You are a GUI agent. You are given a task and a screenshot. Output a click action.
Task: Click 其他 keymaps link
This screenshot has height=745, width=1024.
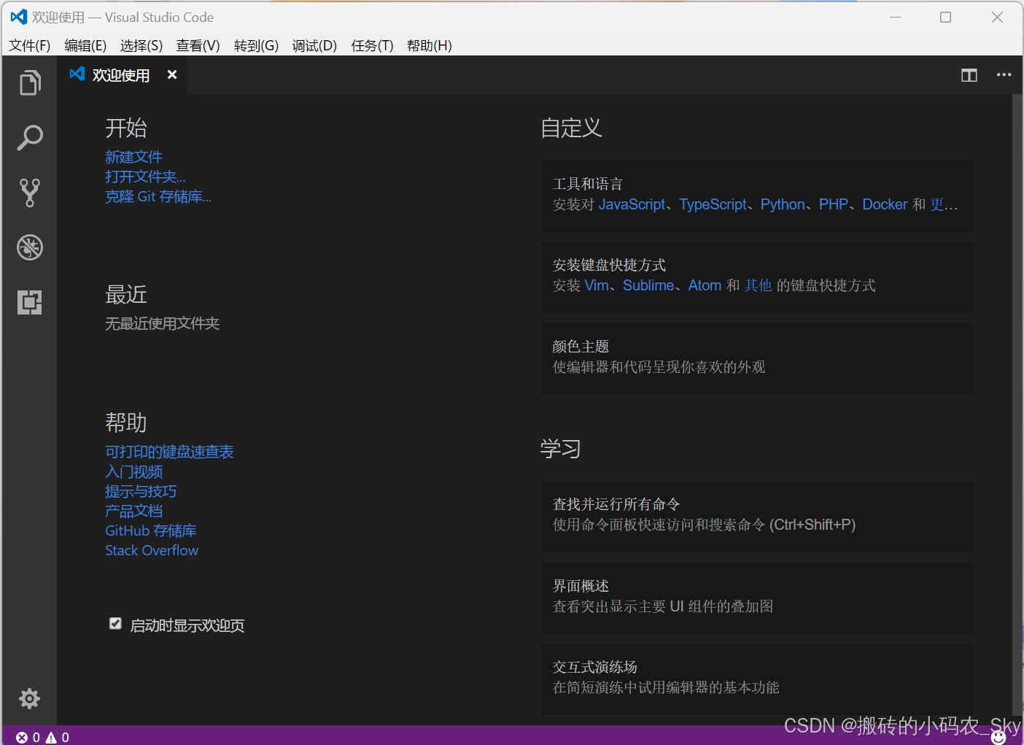click(759, 285)
